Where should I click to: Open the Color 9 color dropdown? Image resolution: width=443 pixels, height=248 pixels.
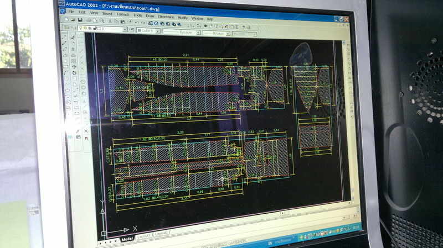158,31
